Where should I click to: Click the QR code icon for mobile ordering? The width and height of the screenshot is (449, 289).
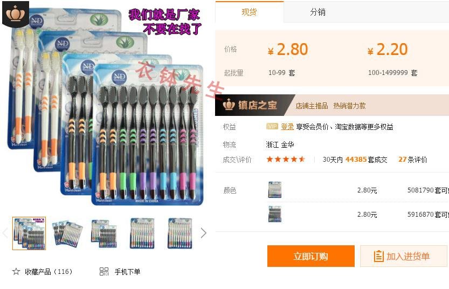coord(104,272)
